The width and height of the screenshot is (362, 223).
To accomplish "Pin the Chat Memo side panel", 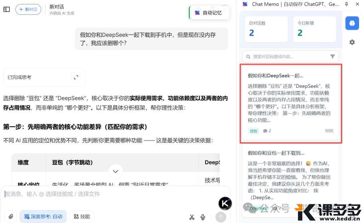I will click(347, 4).
